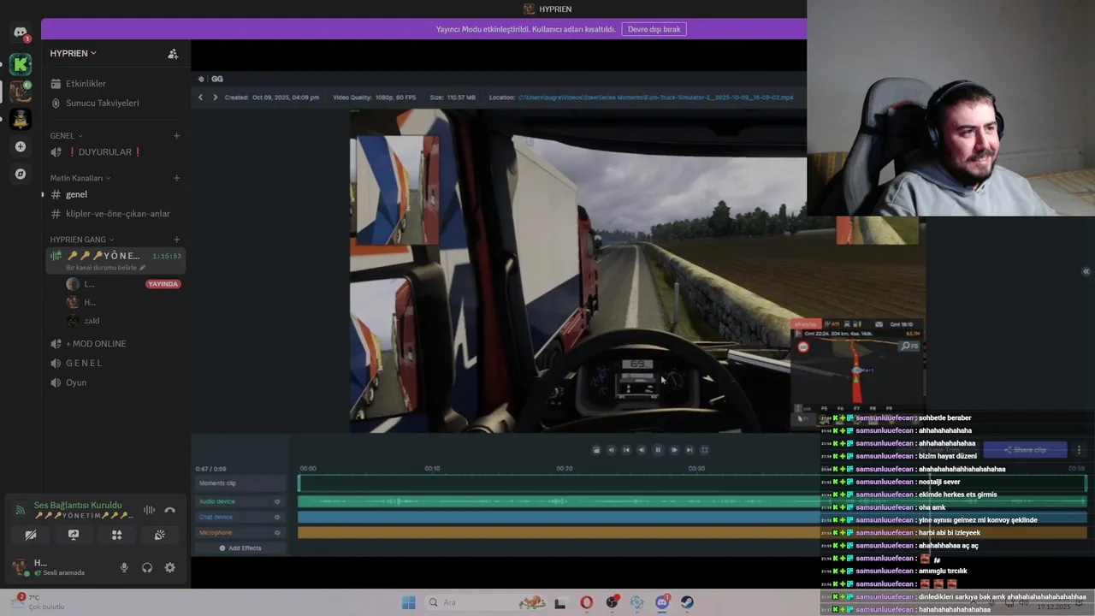
Task: Click the YAYINDA live badge
Action: coord(163,284)
